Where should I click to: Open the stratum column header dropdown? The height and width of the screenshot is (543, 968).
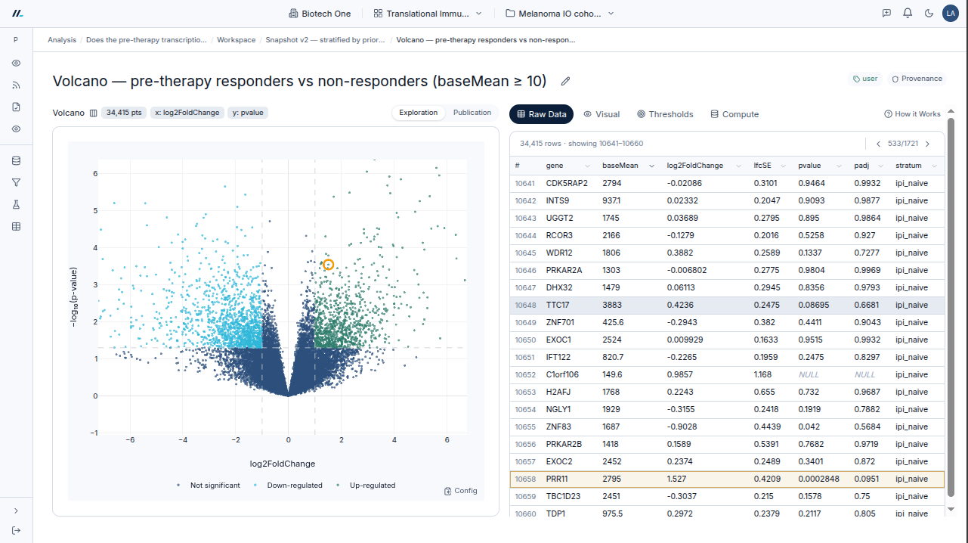(935, 166)
